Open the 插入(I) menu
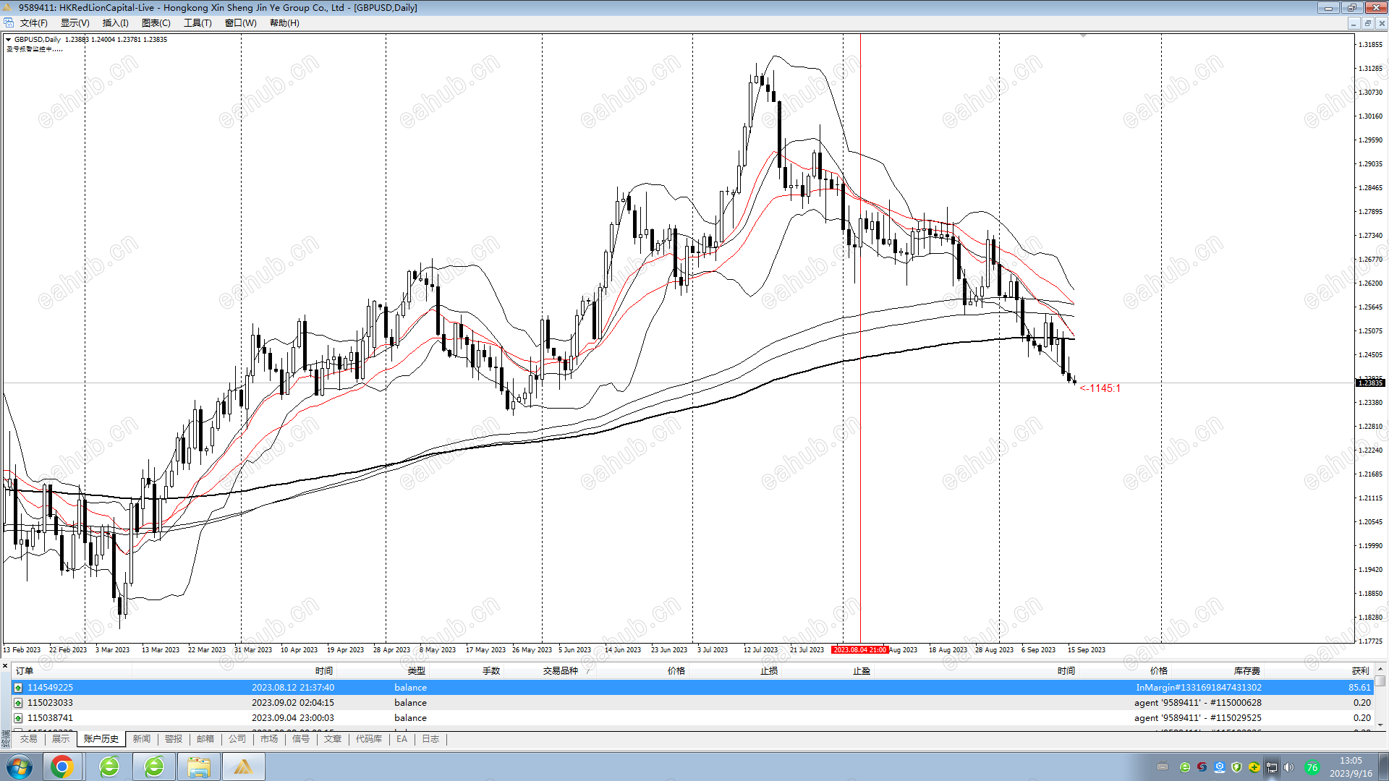 (115, 23)
